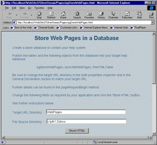Click the Store HTML button
Image resolution: width=157 pixels, height=145 pixels.
click(77, 130)
